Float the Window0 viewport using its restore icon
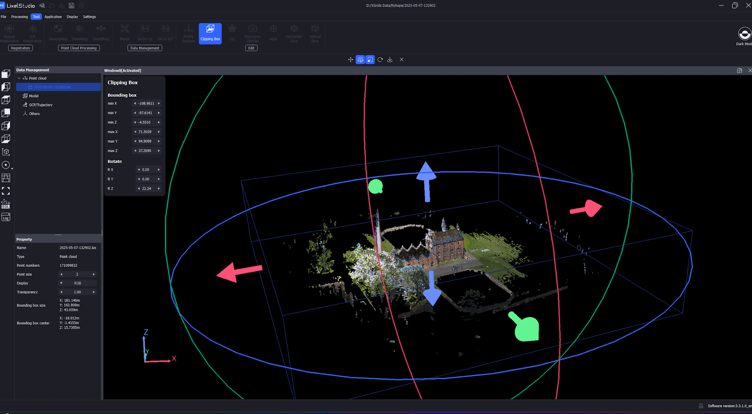The image size is (752, 414). (739, 70)
